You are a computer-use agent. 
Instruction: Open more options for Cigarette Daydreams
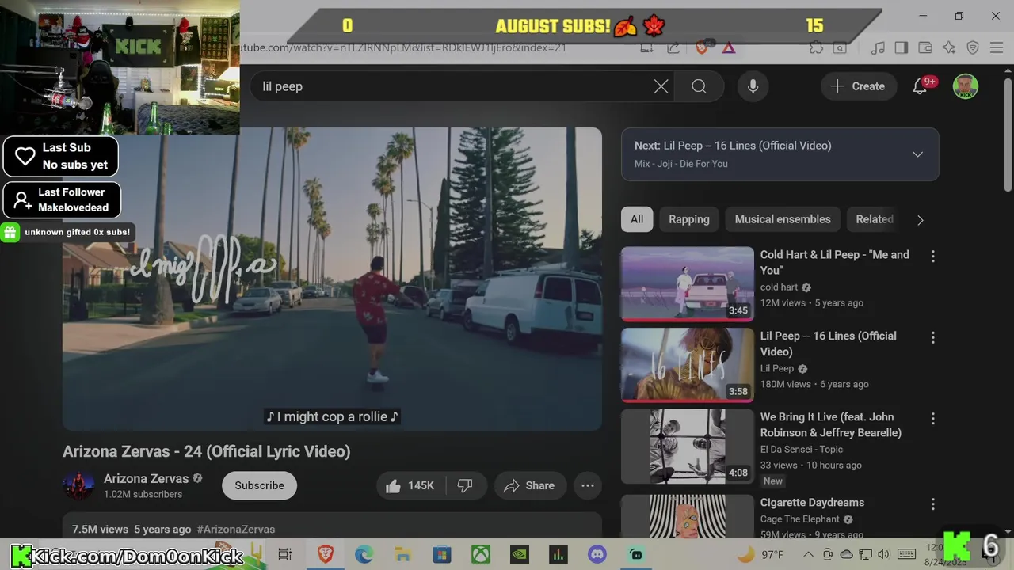932,504
